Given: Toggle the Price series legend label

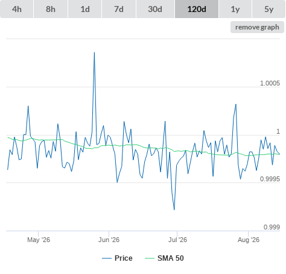Looking at the screenshot, I should [124, 258].
